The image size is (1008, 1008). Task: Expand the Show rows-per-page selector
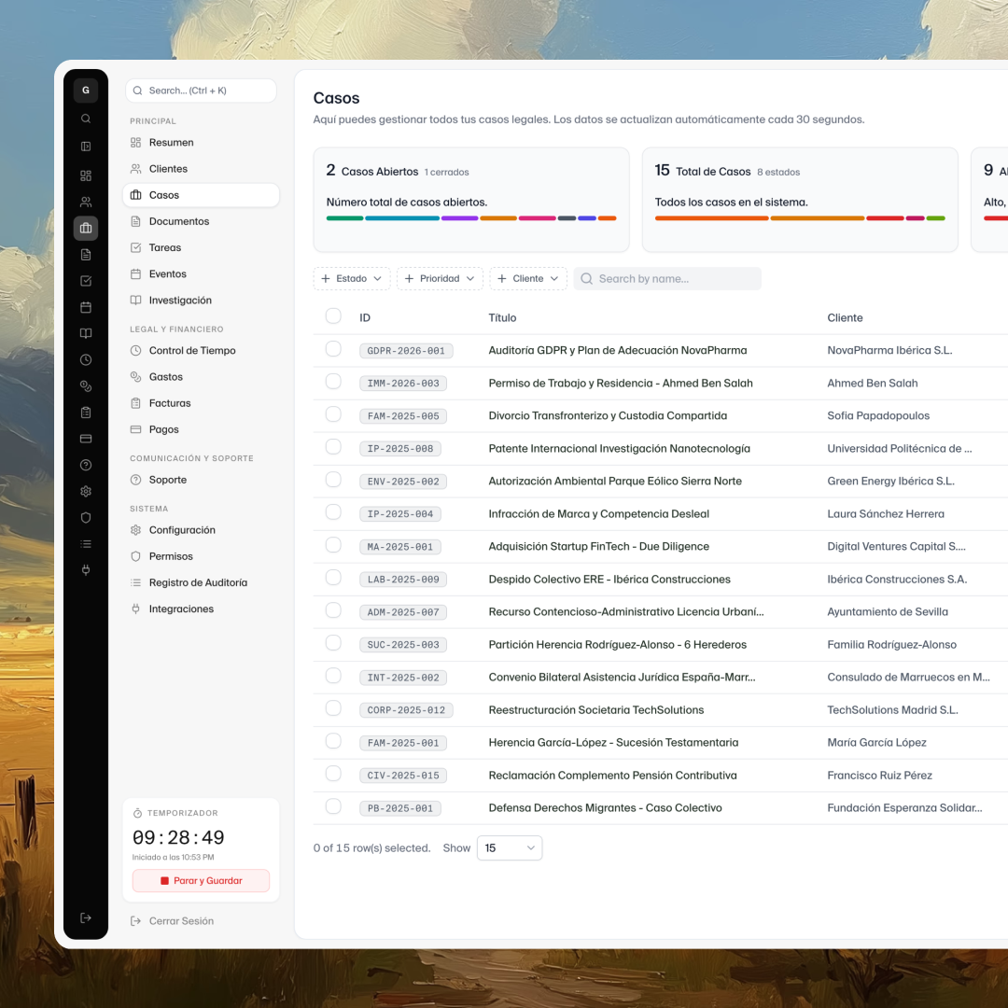tap(510, 847)
